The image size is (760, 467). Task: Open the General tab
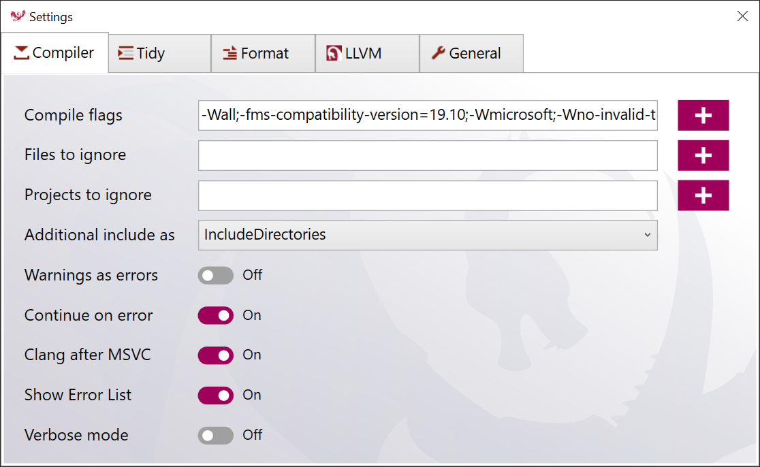pos(471,53)
